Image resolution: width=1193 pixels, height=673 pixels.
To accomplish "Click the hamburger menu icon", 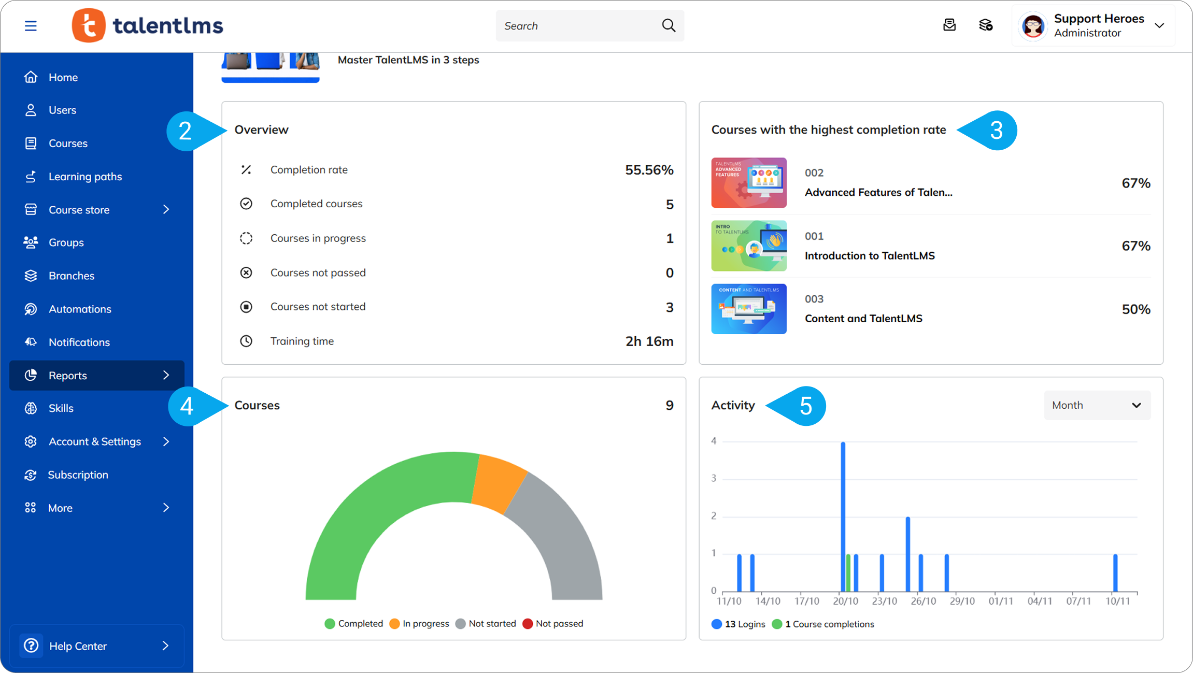I will pos(31,25).
